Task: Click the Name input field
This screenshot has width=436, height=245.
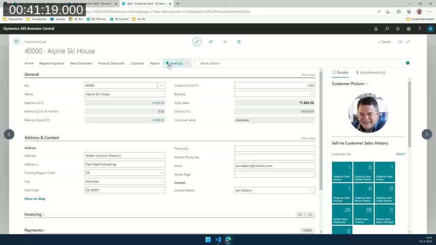Action: 125,94
